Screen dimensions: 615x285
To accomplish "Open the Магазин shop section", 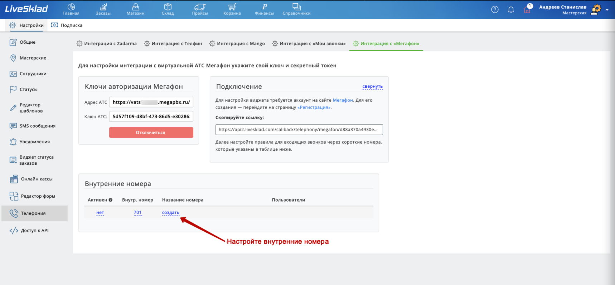I will pyautogui.click(x=135, y=9).
